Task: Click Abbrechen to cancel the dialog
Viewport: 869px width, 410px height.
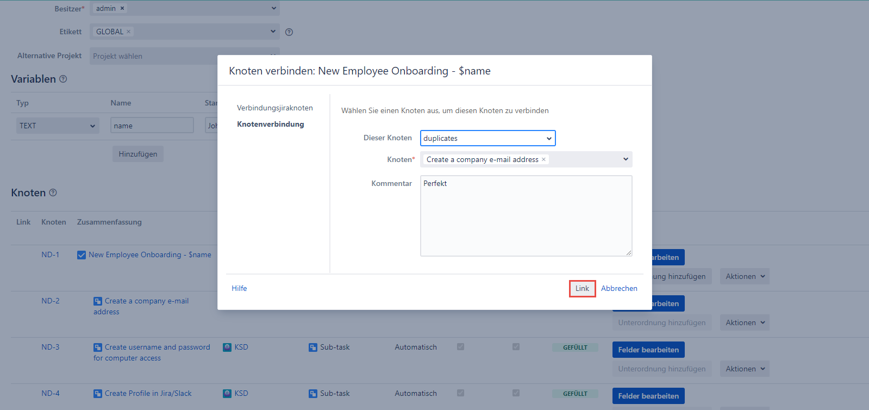Action: click(x=619, y=288)
